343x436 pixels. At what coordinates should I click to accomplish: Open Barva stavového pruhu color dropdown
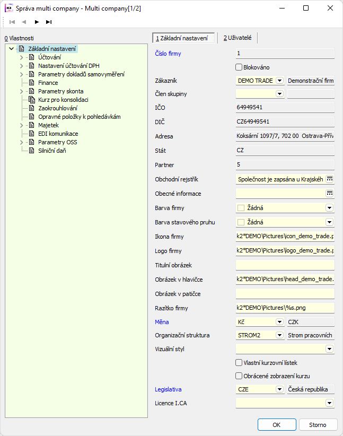point(330,222)
